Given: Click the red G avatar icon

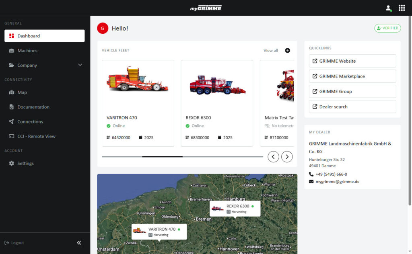Looking at the screenshot, I should click(x=103, y=28).
